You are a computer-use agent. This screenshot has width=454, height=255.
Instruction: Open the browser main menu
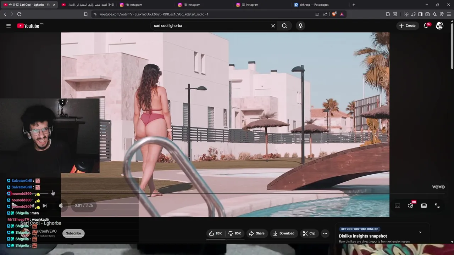(449, 14)
